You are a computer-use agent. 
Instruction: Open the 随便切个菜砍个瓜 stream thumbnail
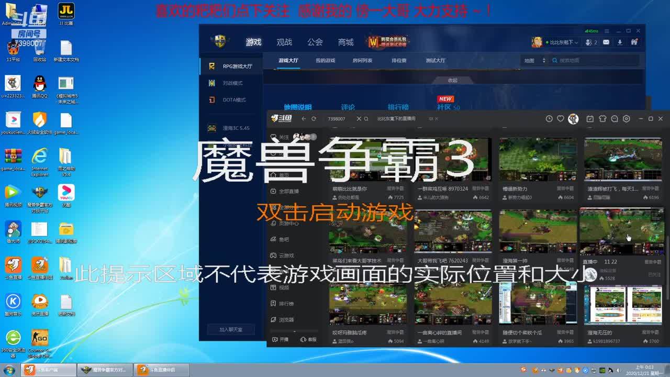(x=538, y=304)
